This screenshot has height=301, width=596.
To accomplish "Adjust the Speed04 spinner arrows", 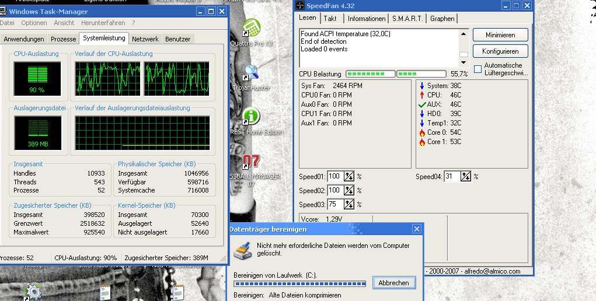I will pyautogui.click(x=466, y=176).
